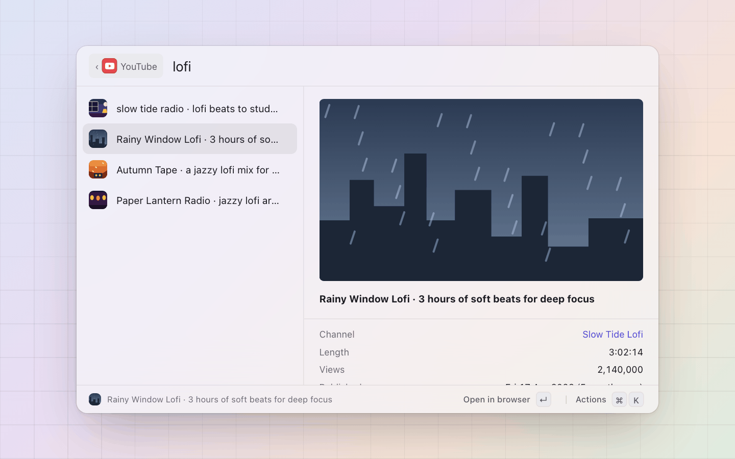Click the large rainy city video thumbnail

(481, 190)
